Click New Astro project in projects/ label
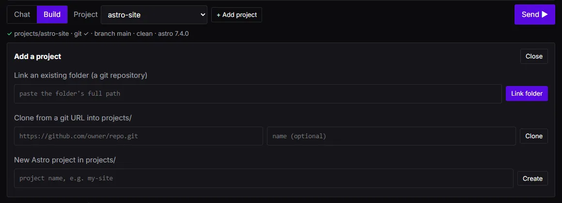The width and height of the screenshot is (562, 203). tap(65, 160)
